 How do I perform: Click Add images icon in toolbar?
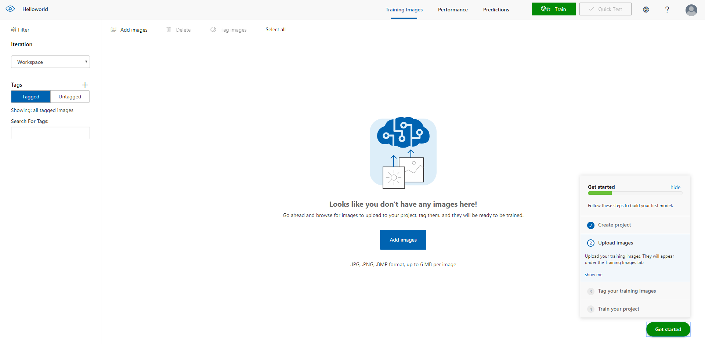click(x=113, y=29)
